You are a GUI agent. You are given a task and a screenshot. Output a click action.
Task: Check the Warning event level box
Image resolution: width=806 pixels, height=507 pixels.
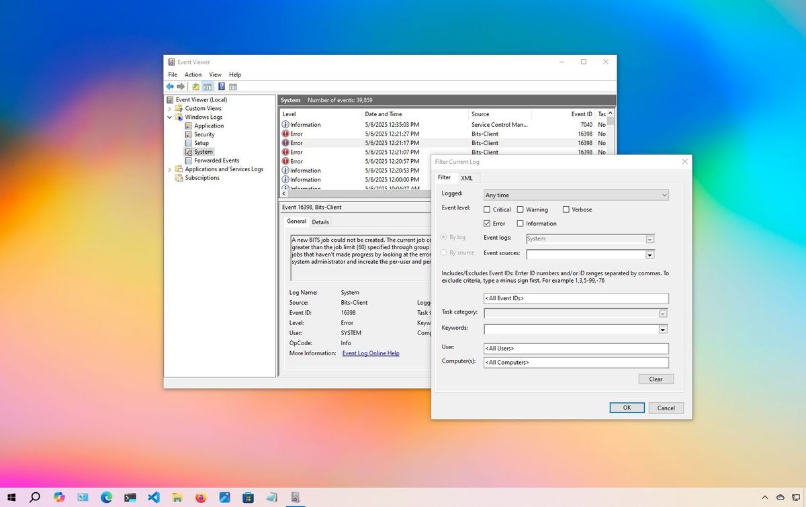520,210
